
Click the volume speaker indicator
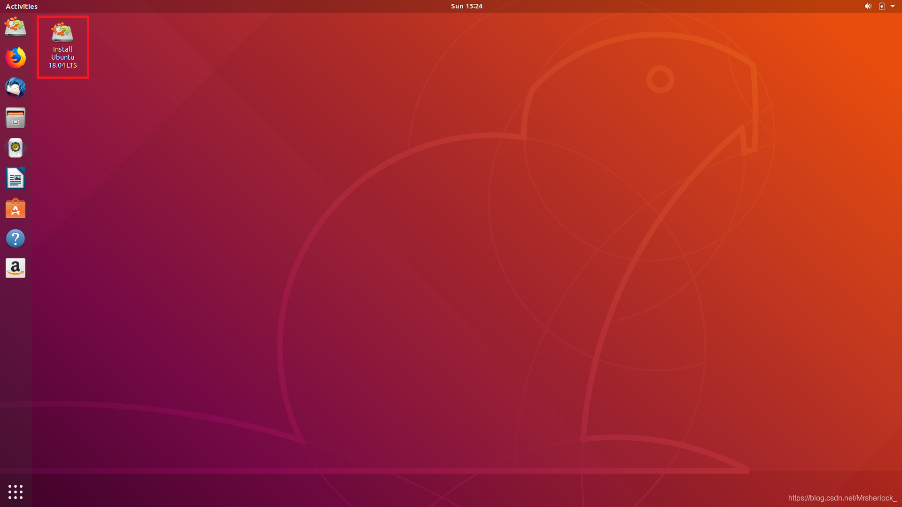pyautogui.click(x=868, y=6)
